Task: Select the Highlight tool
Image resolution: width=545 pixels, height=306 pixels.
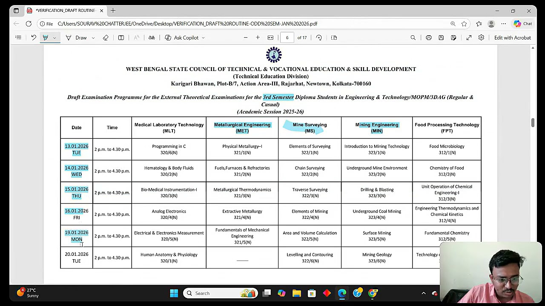Action: tap(45, 38)
